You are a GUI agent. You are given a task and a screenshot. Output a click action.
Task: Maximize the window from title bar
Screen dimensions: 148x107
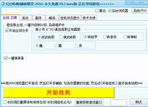click(x=137, y=3)
